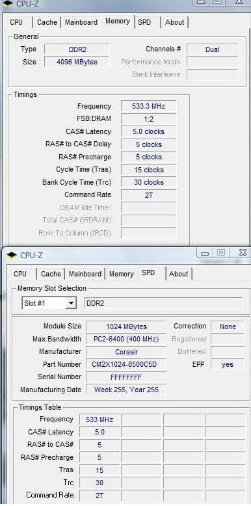The image size is (251, 506).
Task: Click the FSB:DRAM 1:2 ratio value
Action: coord(148,119)
